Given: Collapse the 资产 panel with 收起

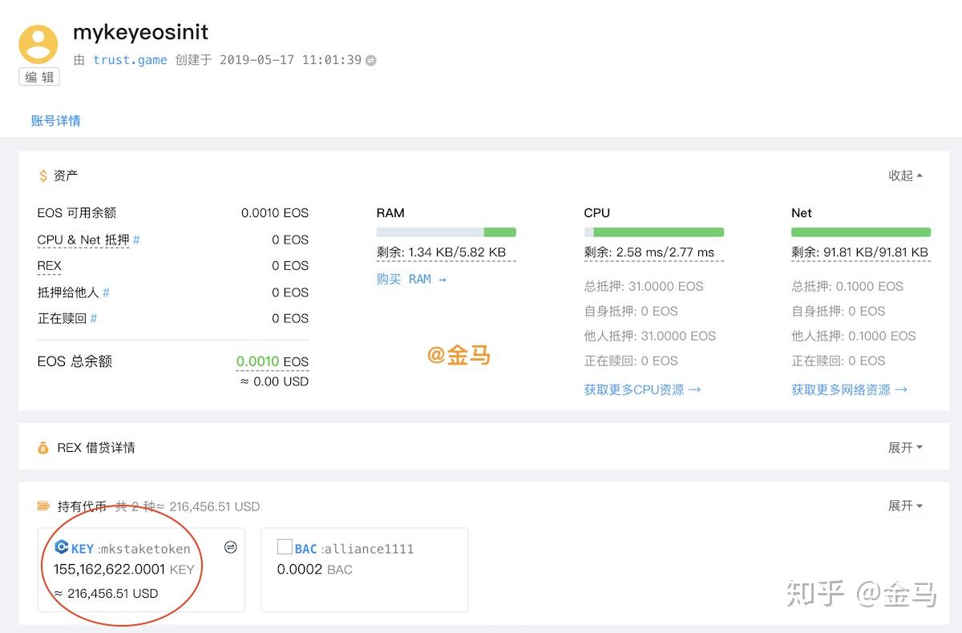Looking at the screenshot, I should coord(905,175).
